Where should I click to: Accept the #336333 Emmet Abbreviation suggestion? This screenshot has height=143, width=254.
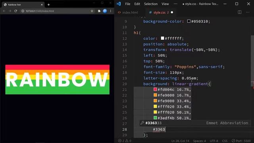pyautogui.click(x=195, y=123)
